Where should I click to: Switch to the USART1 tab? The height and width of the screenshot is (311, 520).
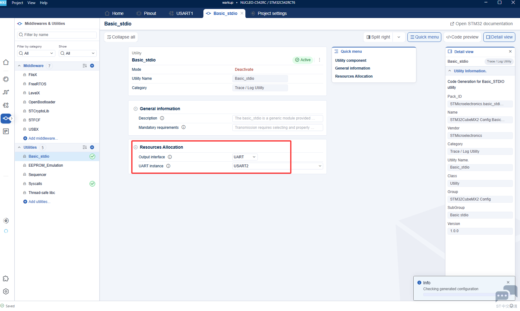[x=181, y=13]
